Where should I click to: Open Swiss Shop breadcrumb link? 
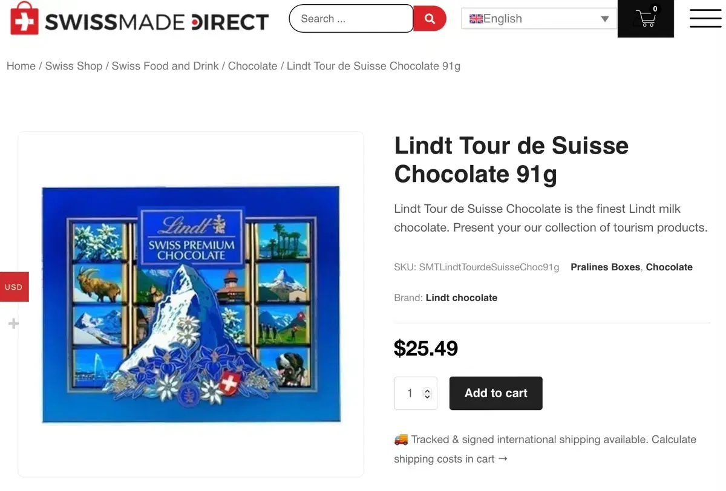74,66
